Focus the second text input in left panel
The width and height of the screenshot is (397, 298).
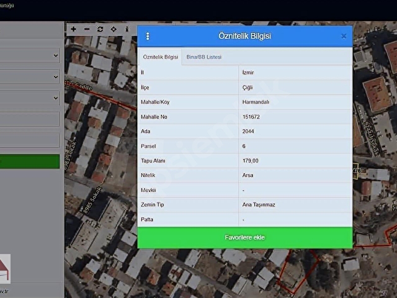[30, 140]
